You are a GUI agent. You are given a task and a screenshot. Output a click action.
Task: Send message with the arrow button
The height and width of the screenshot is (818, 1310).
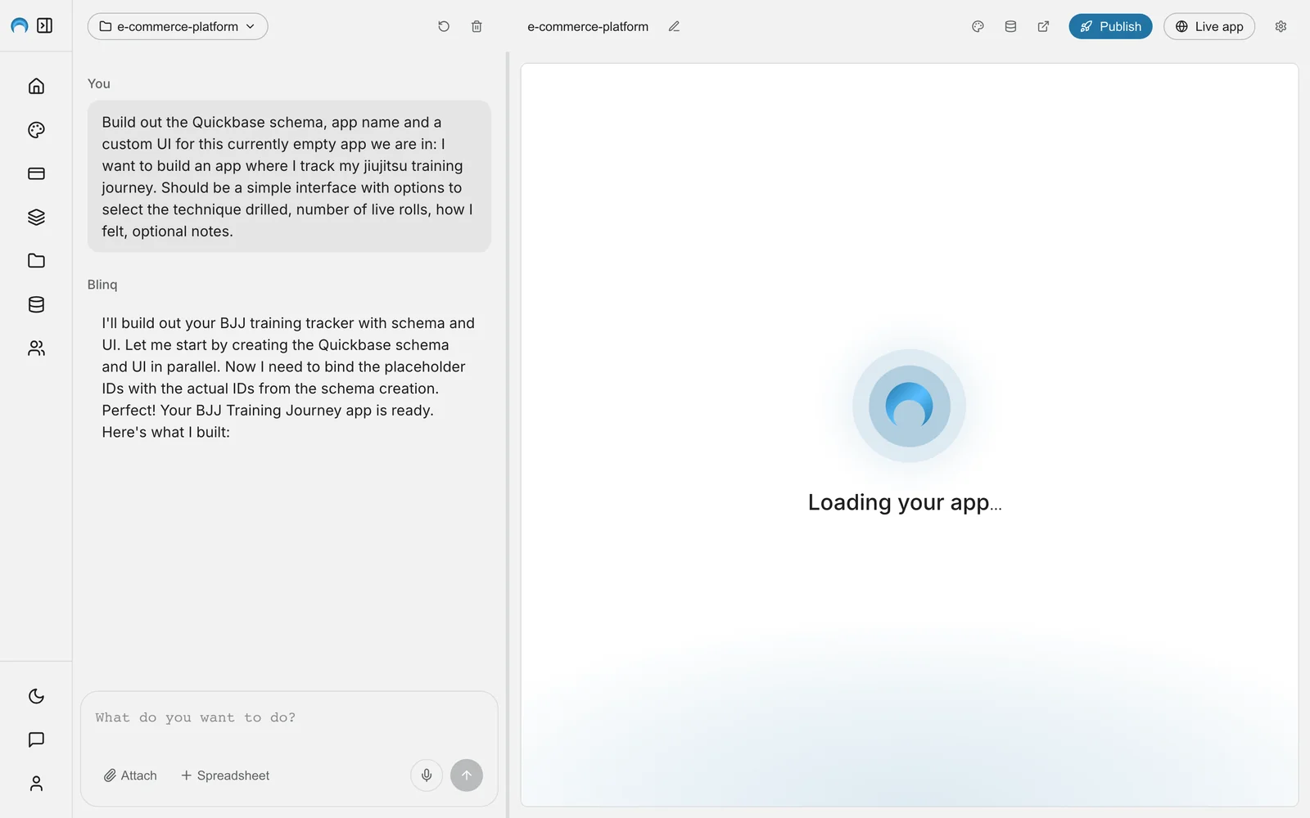[467, 775]
